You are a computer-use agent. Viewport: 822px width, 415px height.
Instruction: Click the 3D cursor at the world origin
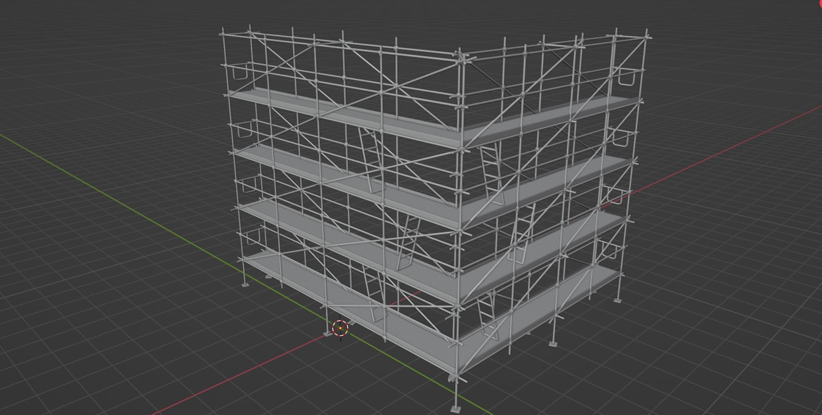pyautogui.click(x=340, y=328)
